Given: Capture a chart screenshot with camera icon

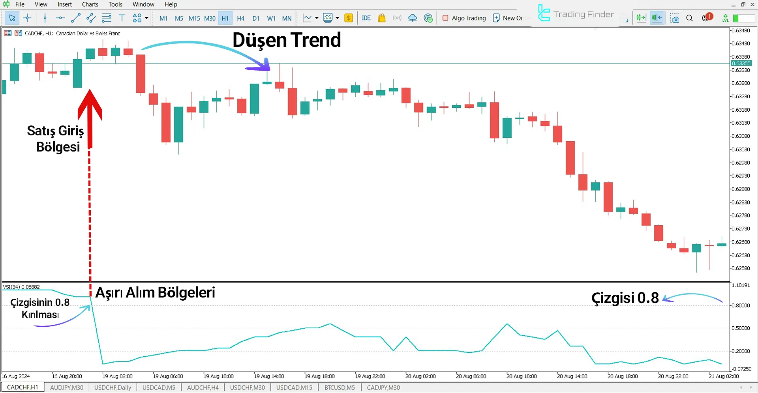Looking at the screenshot, I should (x=674, y=18).
